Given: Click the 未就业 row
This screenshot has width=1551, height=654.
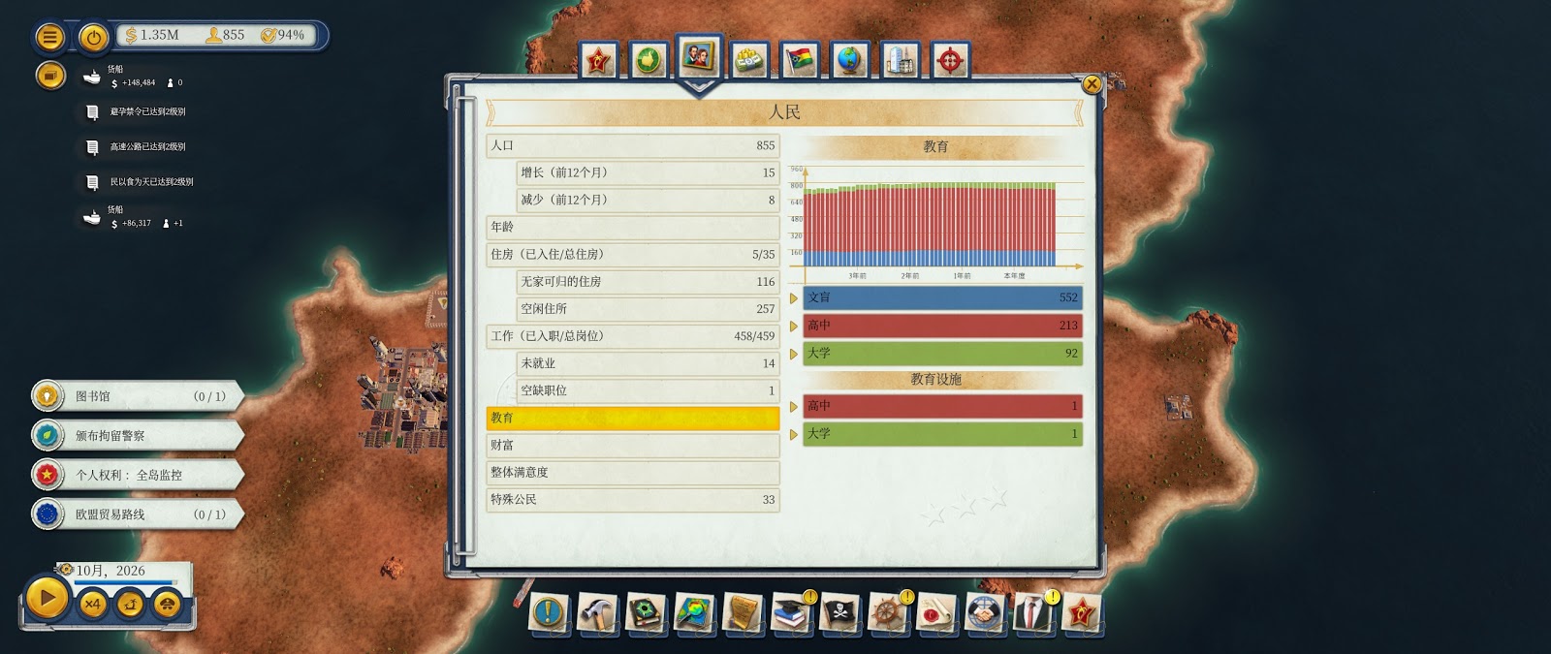Looking at the screenshot, I should [648, 363].
